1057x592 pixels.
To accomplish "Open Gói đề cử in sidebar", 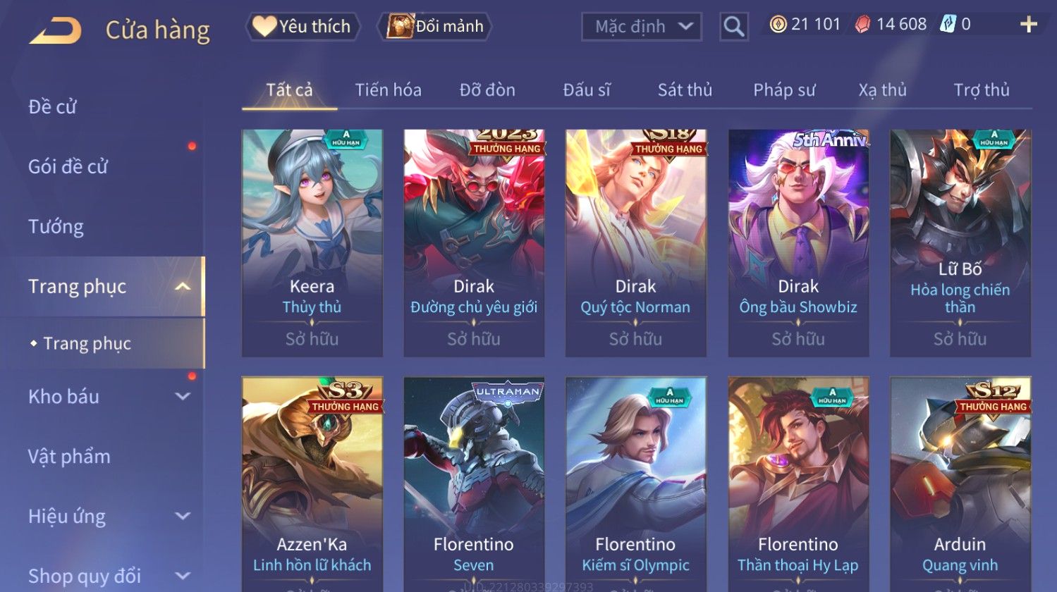I will pyautogui.click(x=68, y=167).
